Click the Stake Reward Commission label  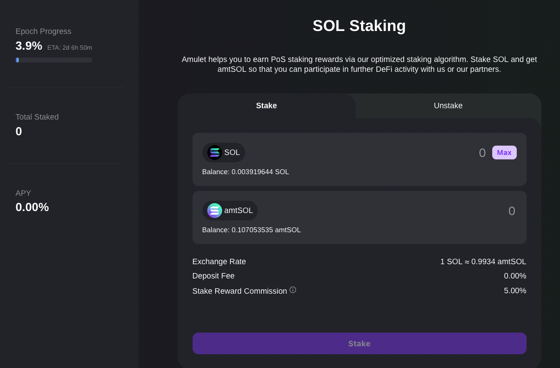pos(240,291)
